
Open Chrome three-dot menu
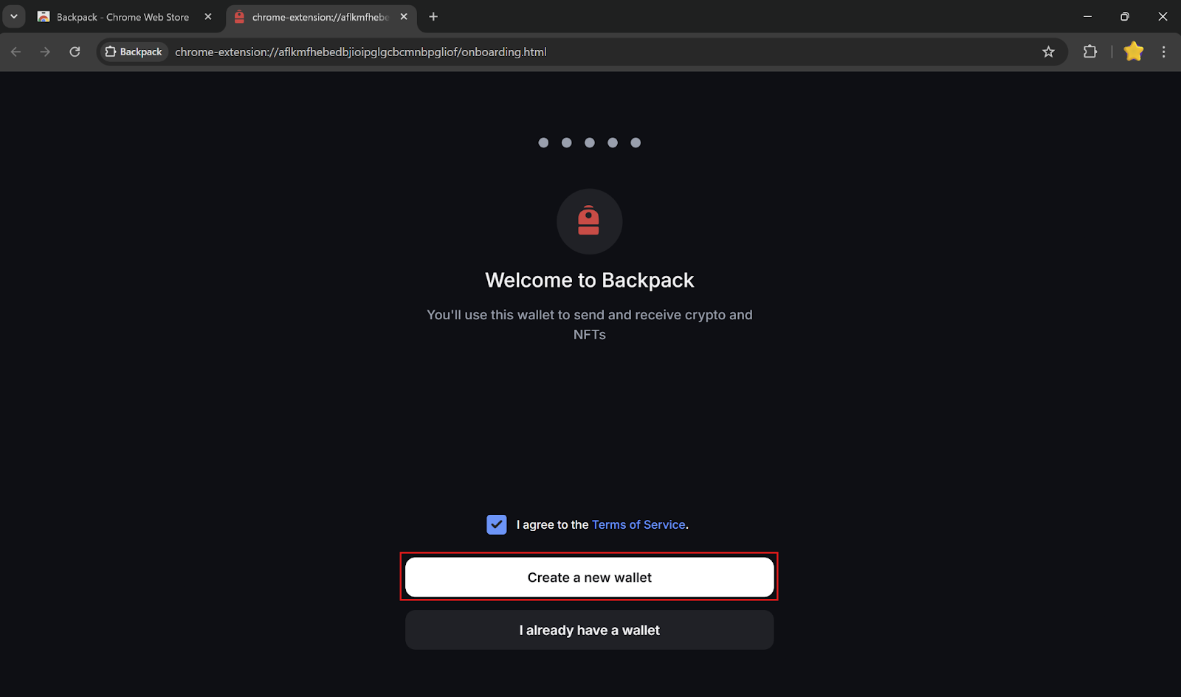[1164, 52]
